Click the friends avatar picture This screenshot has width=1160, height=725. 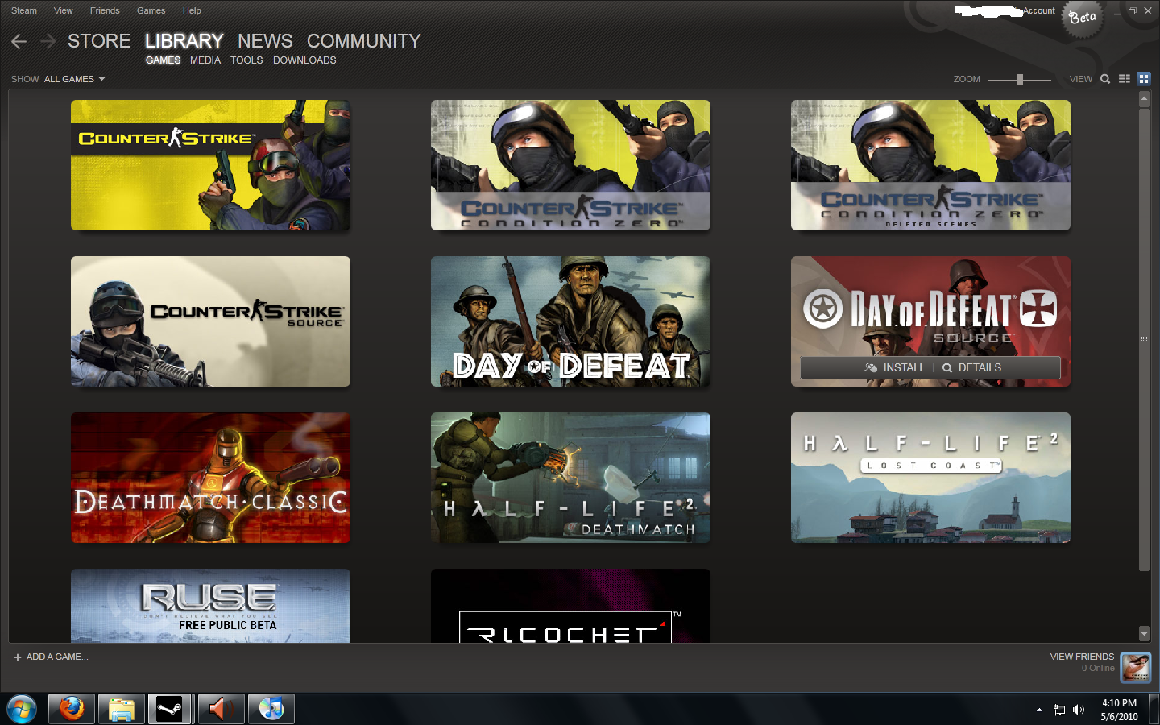coord(1136,667)
